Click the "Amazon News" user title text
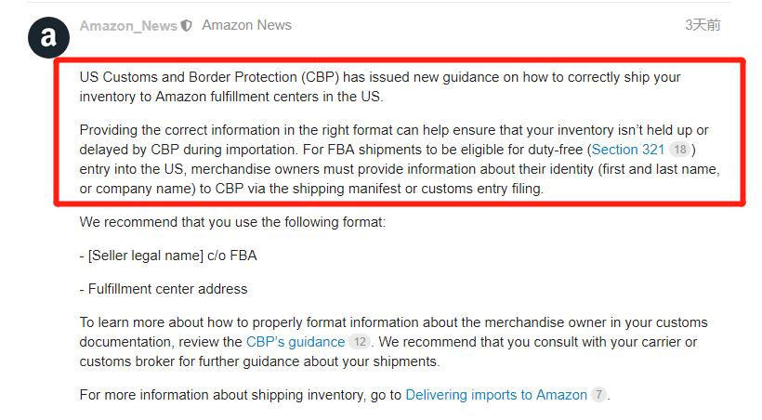Screen dimensions: 762x420 pos(246,25)
